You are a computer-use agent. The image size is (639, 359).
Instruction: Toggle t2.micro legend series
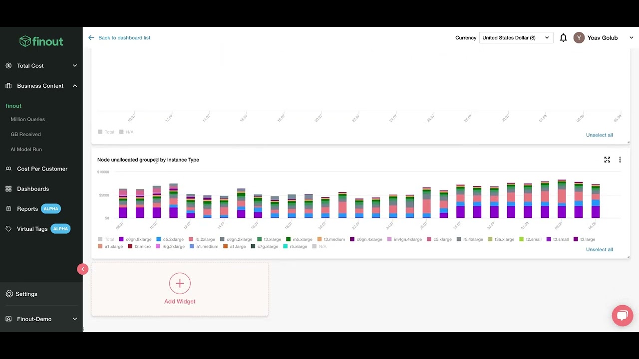coord(139,246)
